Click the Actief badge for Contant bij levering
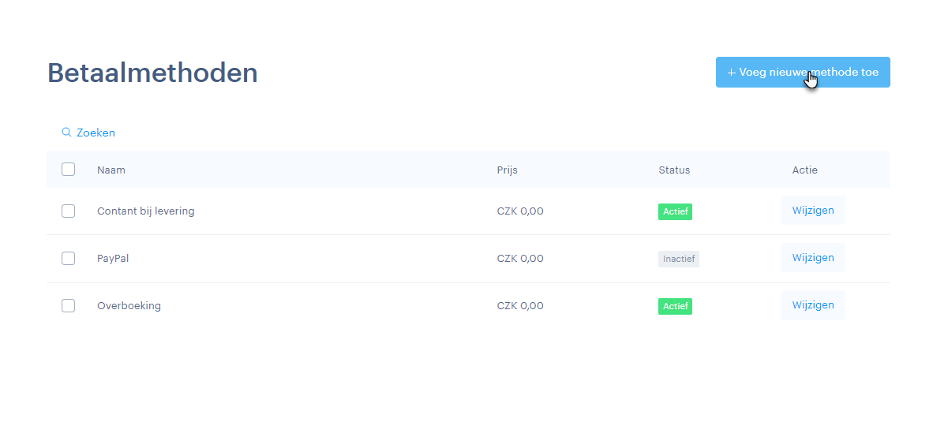Screen dimensions: 948x422 coord(675,211)
